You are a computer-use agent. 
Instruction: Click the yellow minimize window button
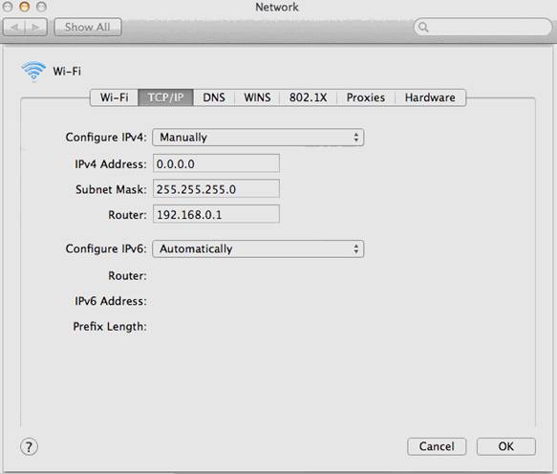(25, 7)
